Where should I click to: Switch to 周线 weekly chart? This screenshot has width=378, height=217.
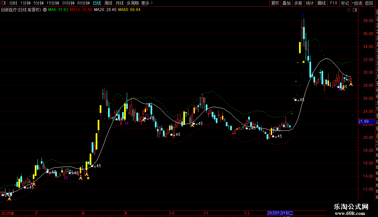click(x=108, y=3)
